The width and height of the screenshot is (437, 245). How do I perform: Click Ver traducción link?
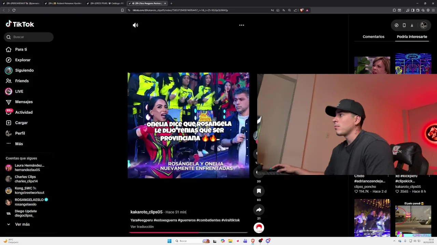(142, 227)
